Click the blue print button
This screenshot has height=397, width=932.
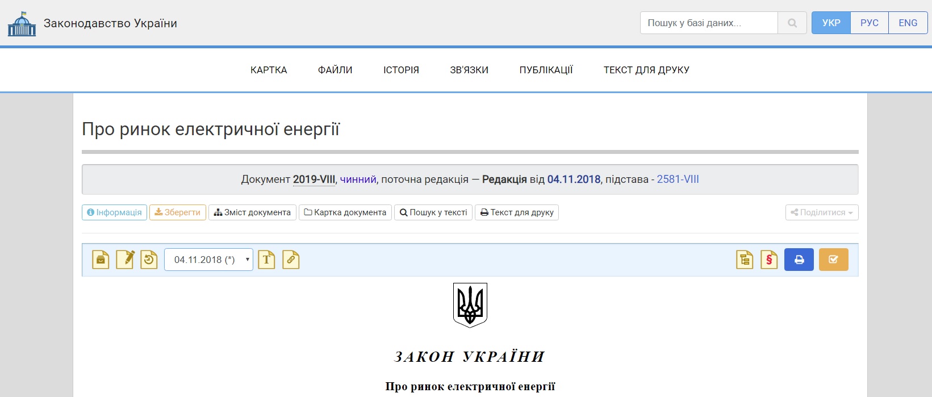click(799, 260)
